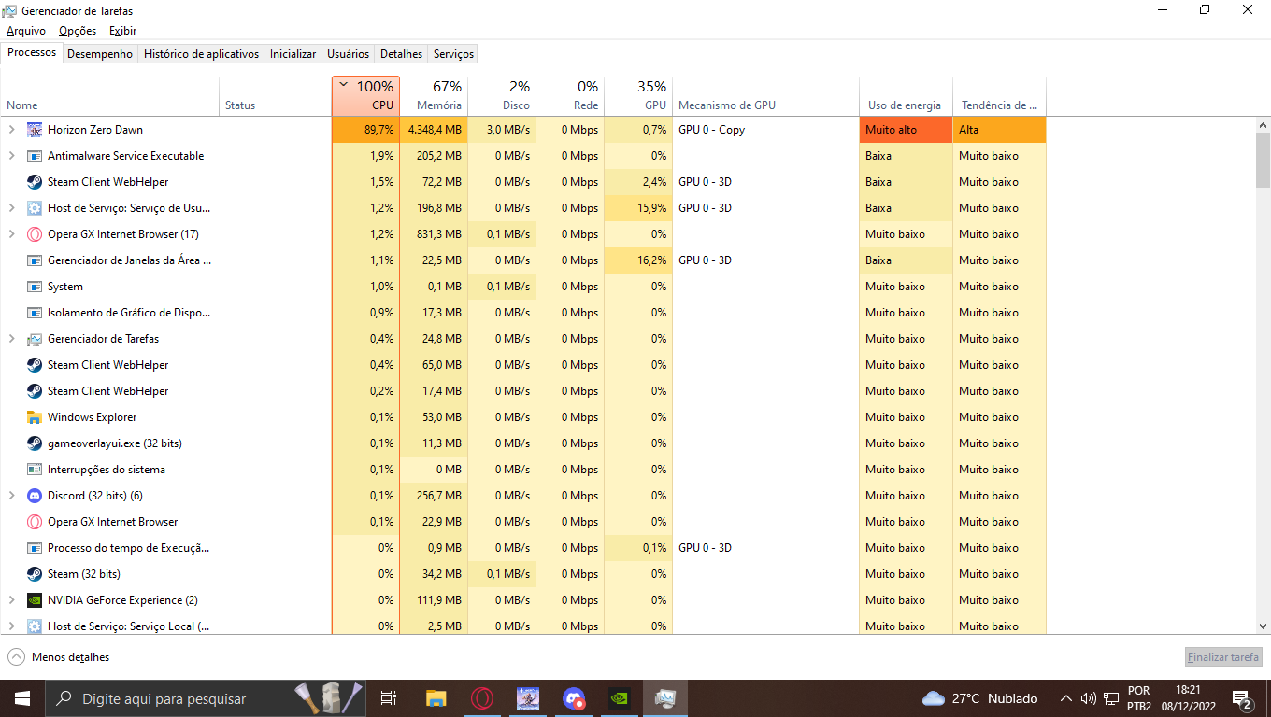The height and width of the screenshot is (717, 1271).
Task: Switch to Horizon Zero Dawn taskbar icon
Action: pyautogui.click(x=528, y=698)
